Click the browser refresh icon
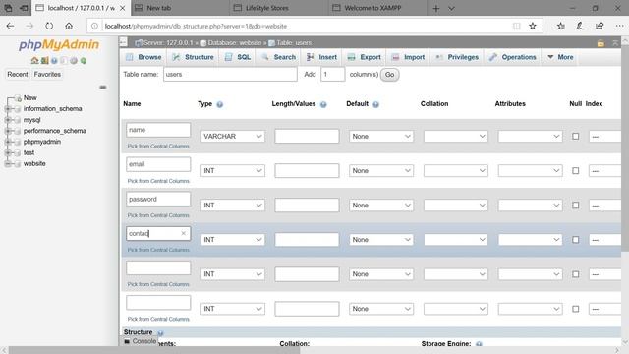The height and width of the screenshot is (354, 629). 49,26
